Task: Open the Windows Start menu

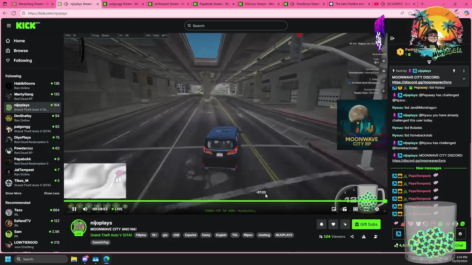Action: (8, 259)
